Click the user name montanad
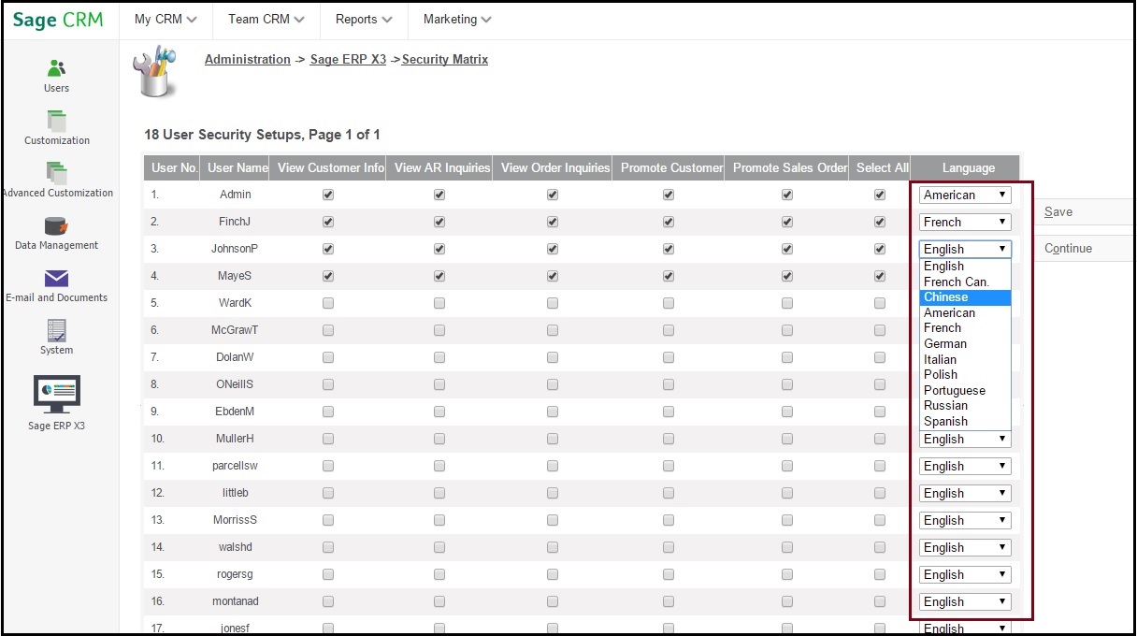The image size is (1137, 636). 236,601
